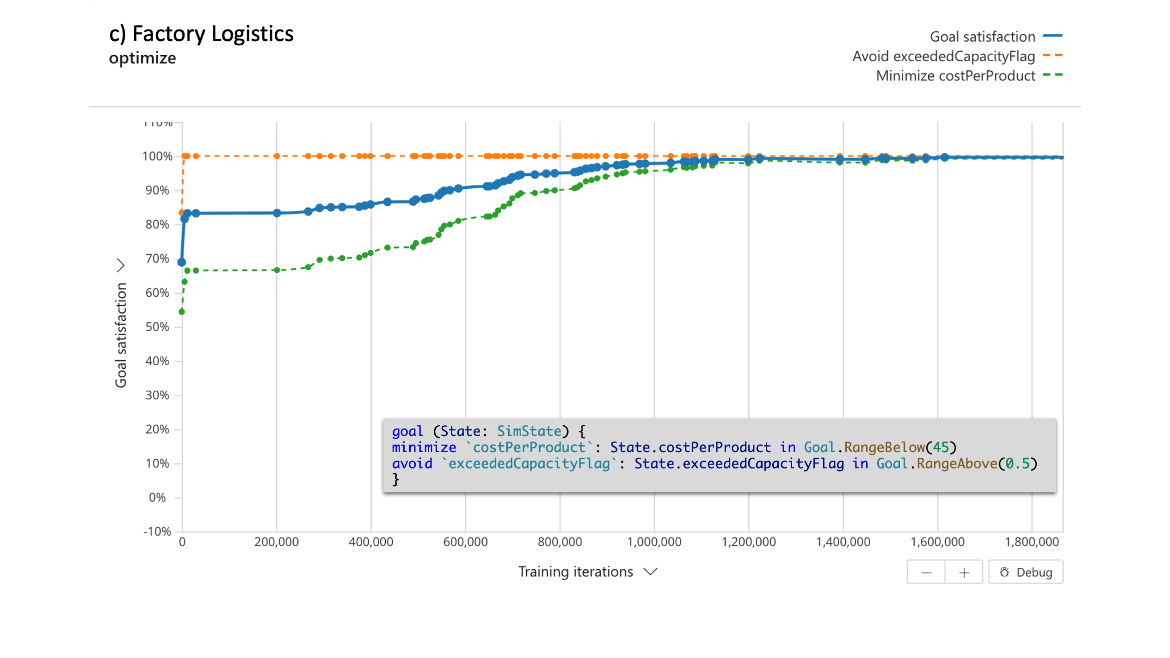This screenshot has height=658, width=1170.
Task: Click the 0% y-axis tick label
Action: tap(157, 498)
